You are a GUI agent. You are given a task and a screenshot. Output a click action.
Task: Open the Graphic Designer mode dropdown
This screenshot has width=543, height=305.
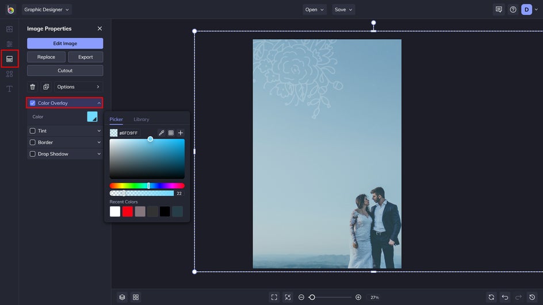point(47,10)
